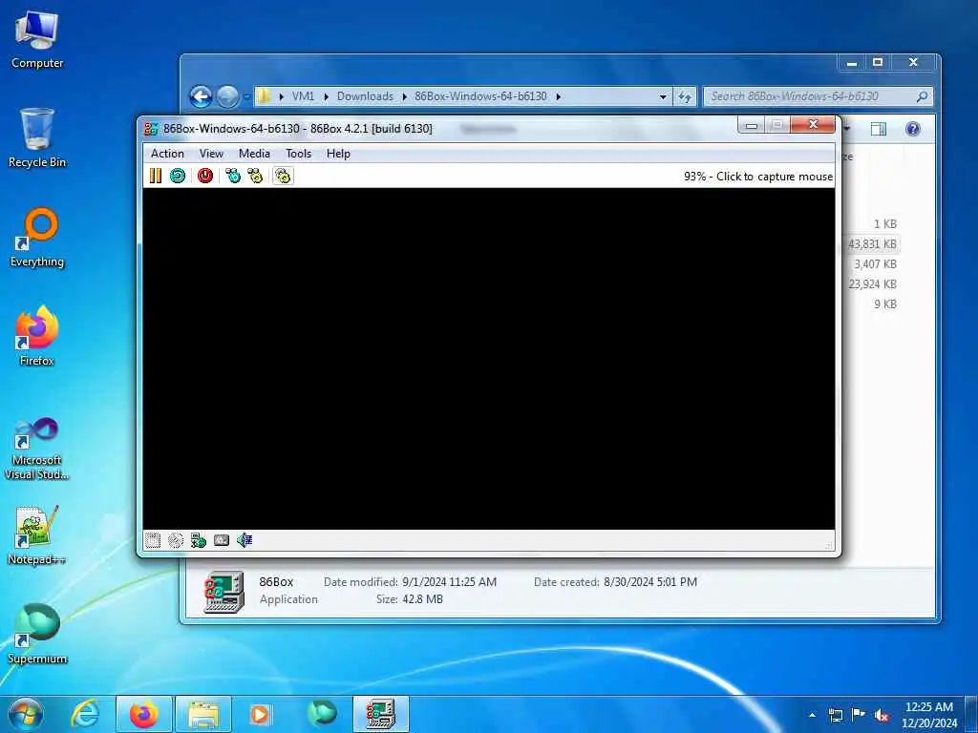This screenshot has height=733, width=978.
Task: Click the 86Box application thumbnail in details pane
Action: [223, 592]
